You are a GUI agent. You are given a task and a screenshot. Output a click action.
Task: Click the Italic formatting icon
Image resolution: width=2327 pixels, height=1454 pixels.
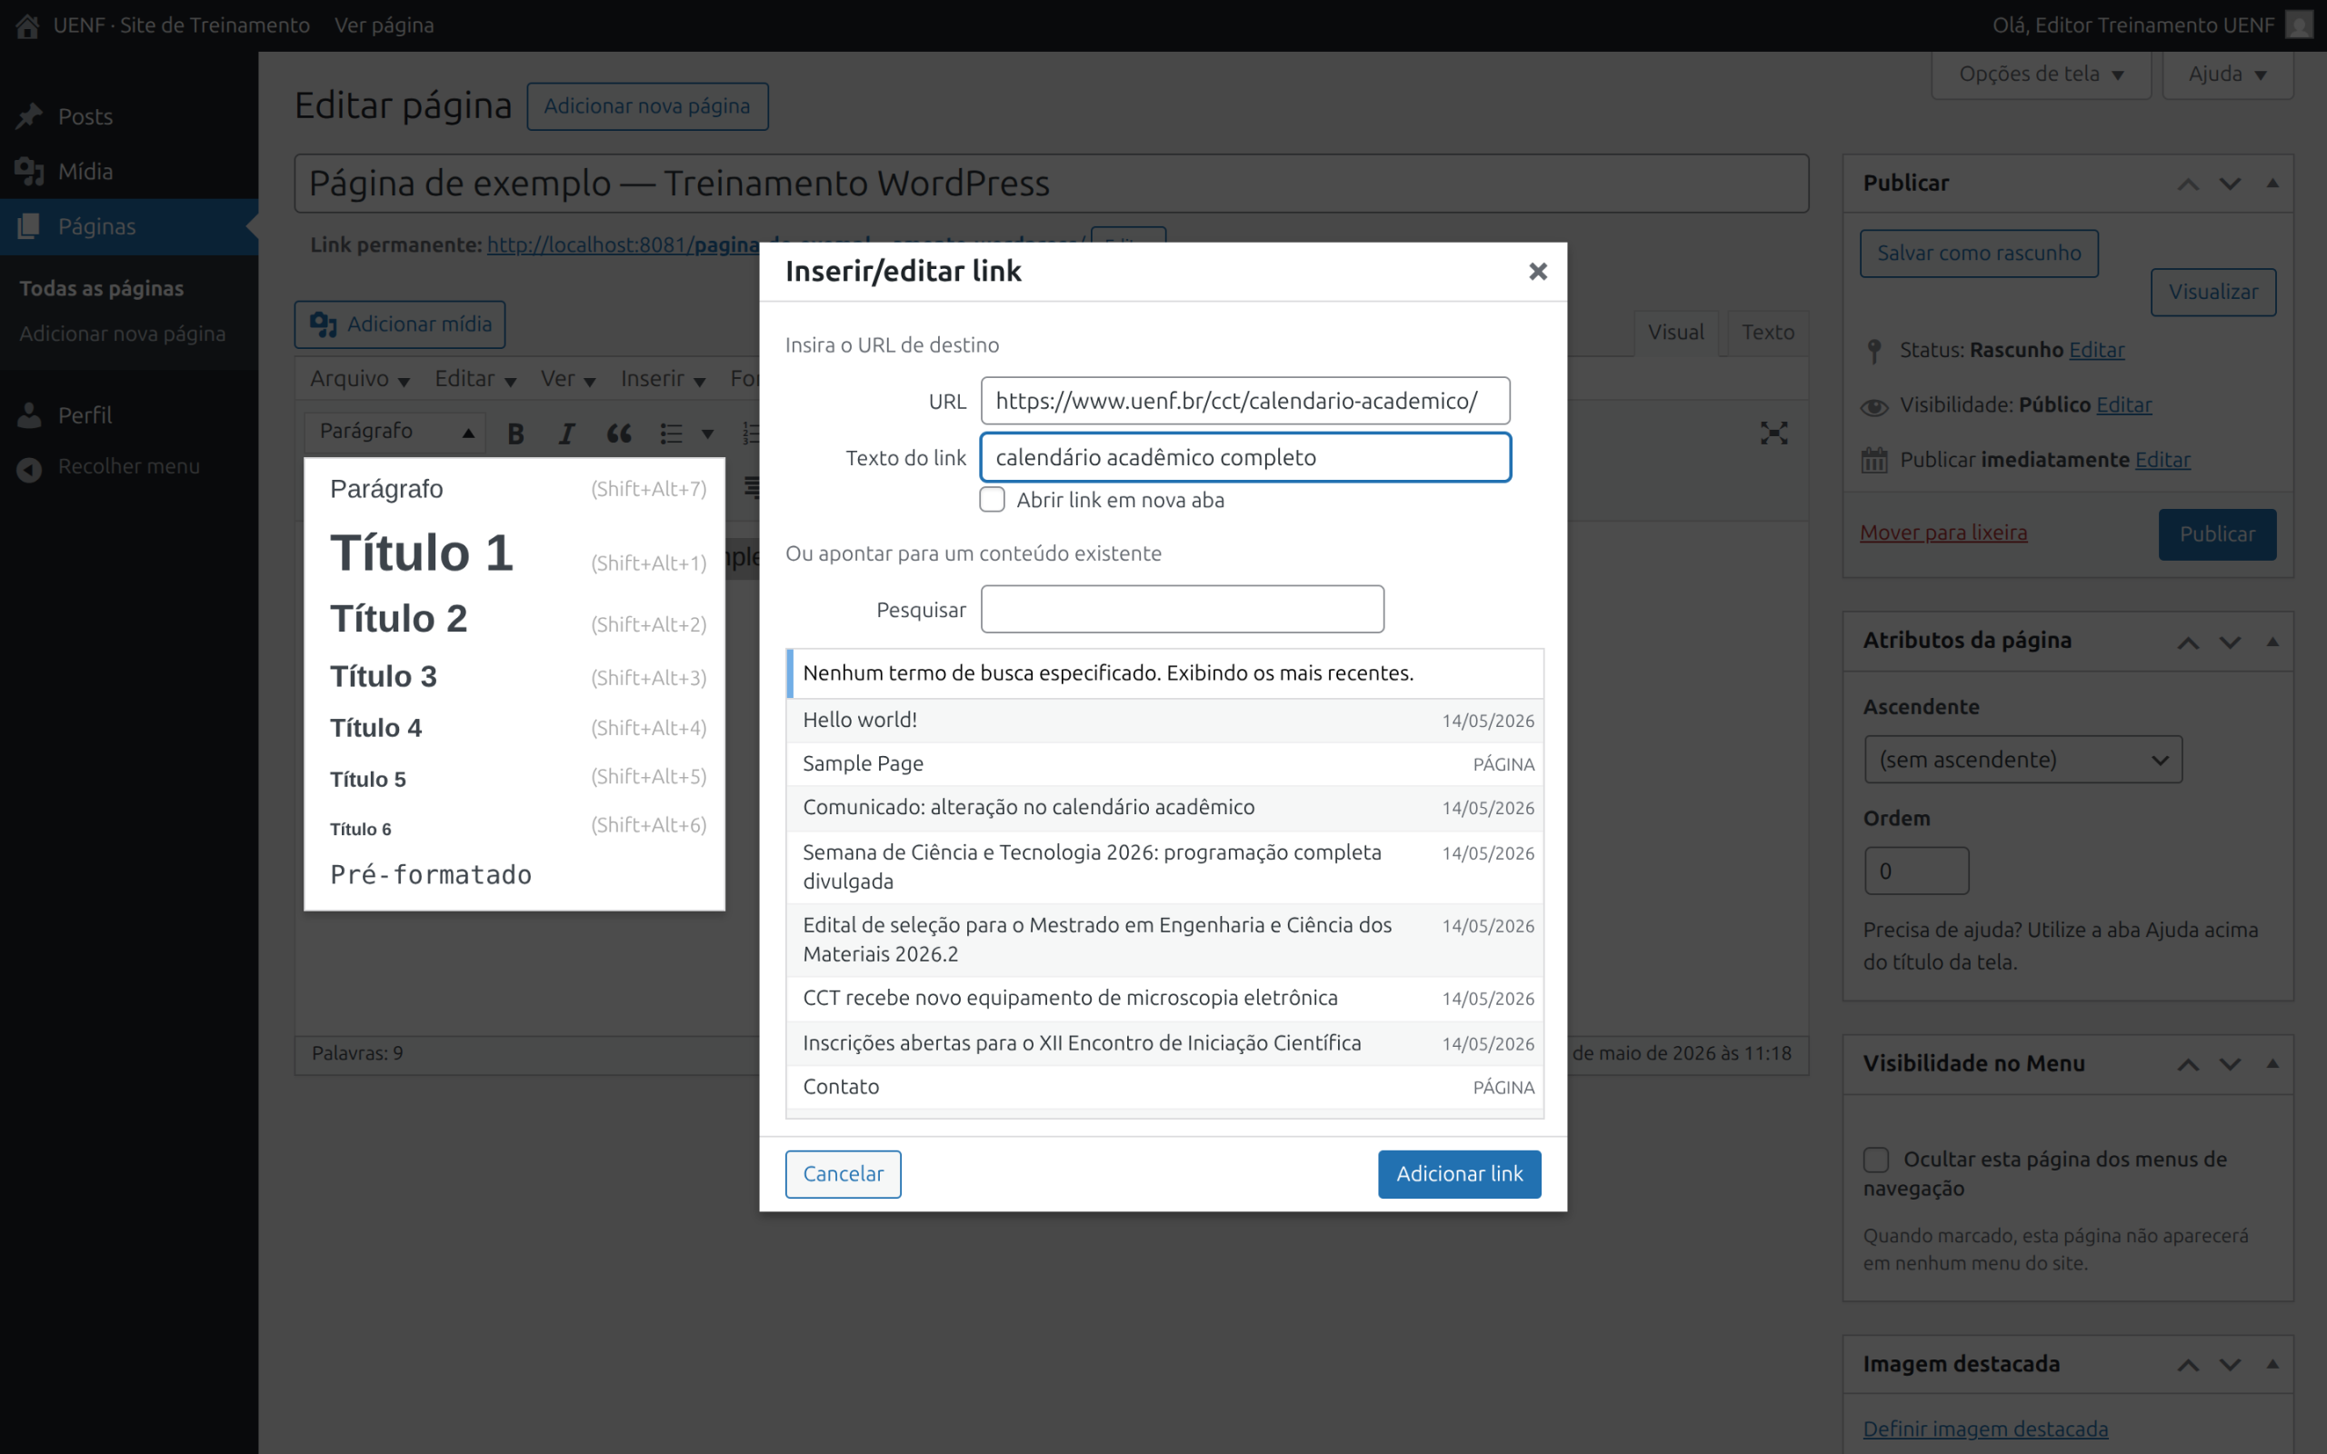click(x=566, y=433)
